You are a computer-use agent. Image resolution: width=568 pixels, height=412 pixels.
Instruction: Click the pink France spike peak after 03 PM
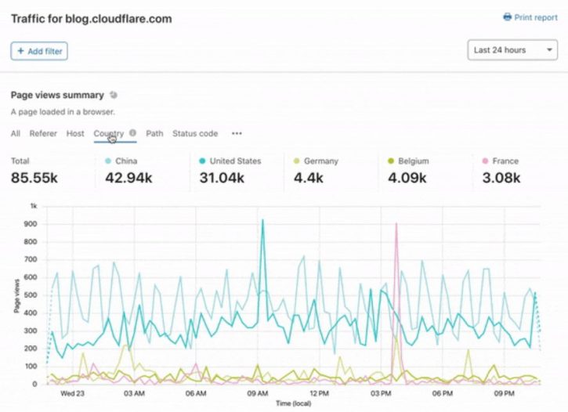tap(396, 224)
